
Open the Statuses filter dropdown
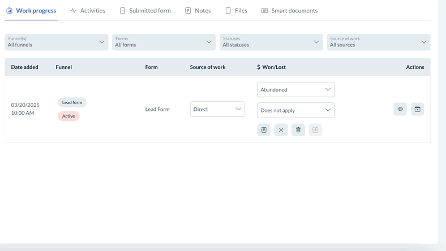[271, 42]
